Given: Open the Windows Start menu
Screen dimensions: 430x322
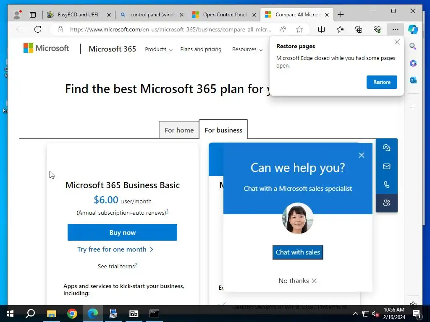Looking at the screenshot, I should (x=10, y=314).
